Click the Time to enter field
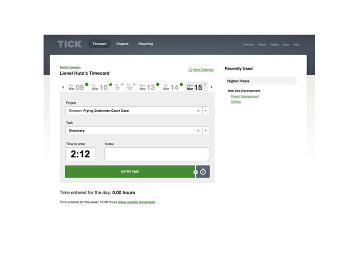The width and height of the screenshot is (359, 269). click(80, 154)
